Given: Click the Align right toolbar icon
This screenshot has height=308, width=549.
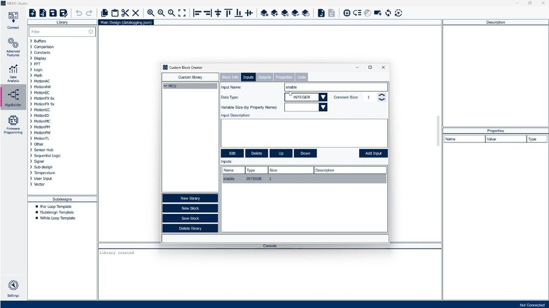Looking at the screenshot, I should [x=207, y=13].
